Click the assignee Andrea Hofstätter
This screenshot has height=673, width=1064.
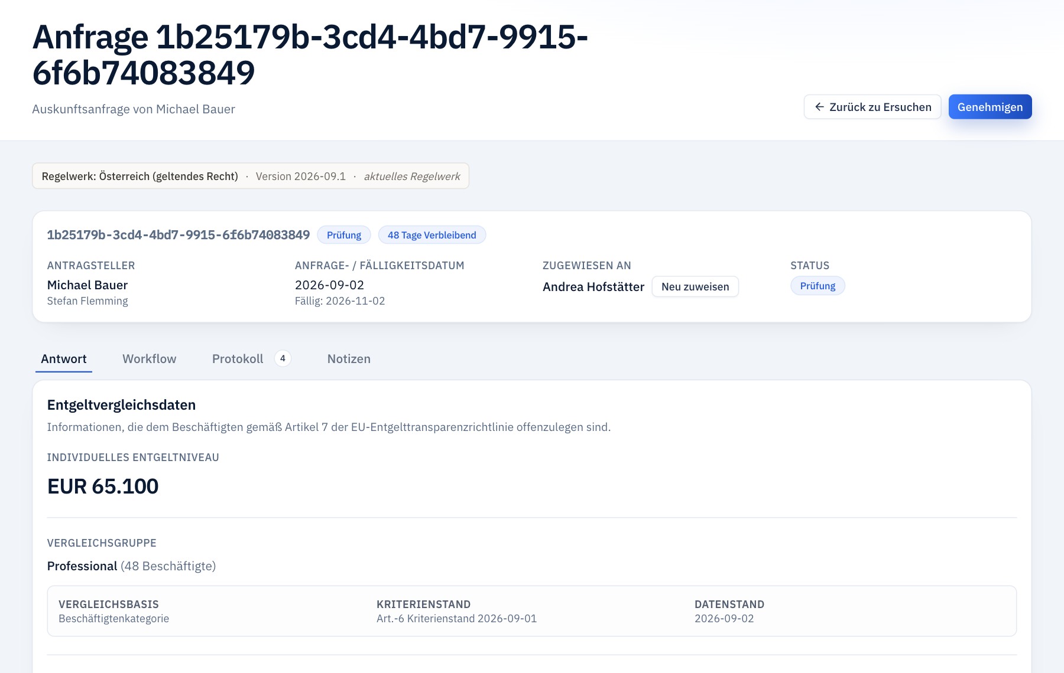click(593, 287)
